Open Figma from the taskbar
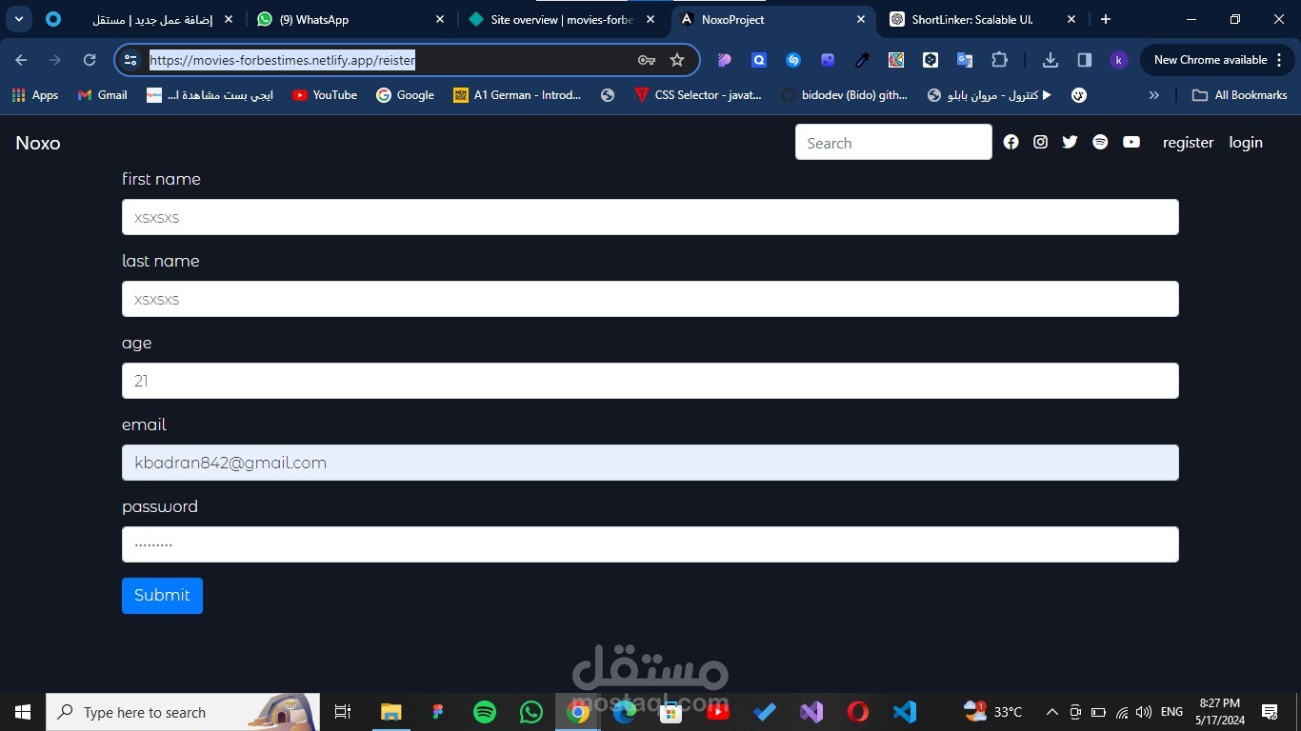The width and height of the screenshot is (1301, 731). coord(438,712)
